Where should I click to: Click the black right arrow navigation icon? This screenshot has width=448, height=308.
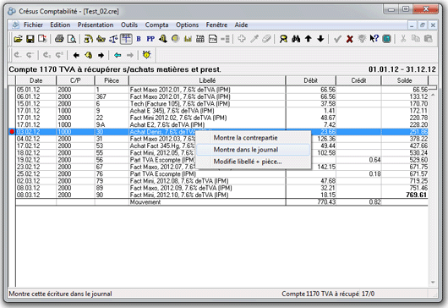coord(101,55)
